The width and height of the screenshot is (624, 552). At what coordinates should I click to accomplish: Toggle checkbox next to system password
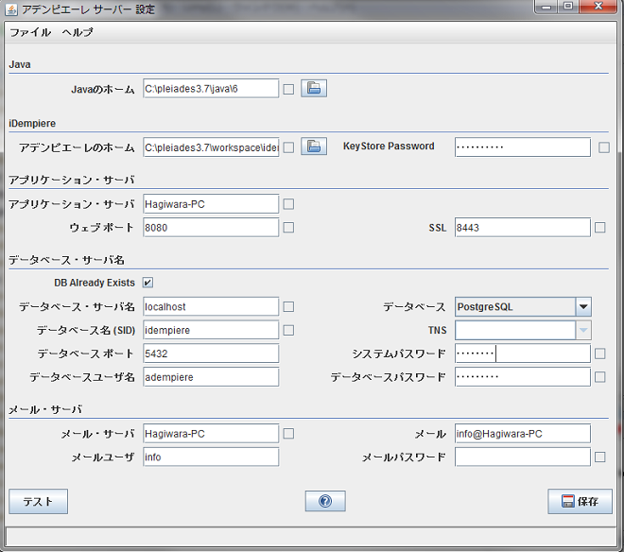(x=600, y=354)
